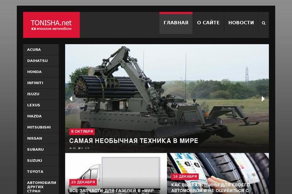Viewport: 292px width, 194px height.
Task: Click comments count icon under slider headline
Action: click(80, 148)
